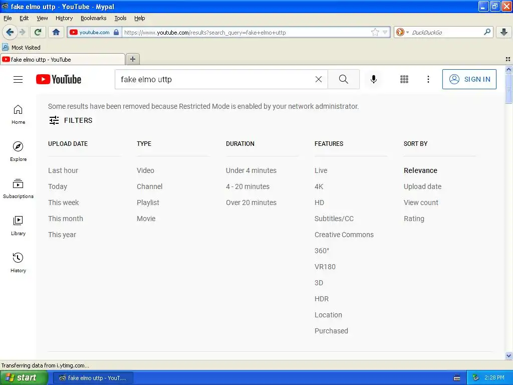The image size is (513, 385).
Task: Filter duration 4 - 20 minutes
Action: point(247,186)
